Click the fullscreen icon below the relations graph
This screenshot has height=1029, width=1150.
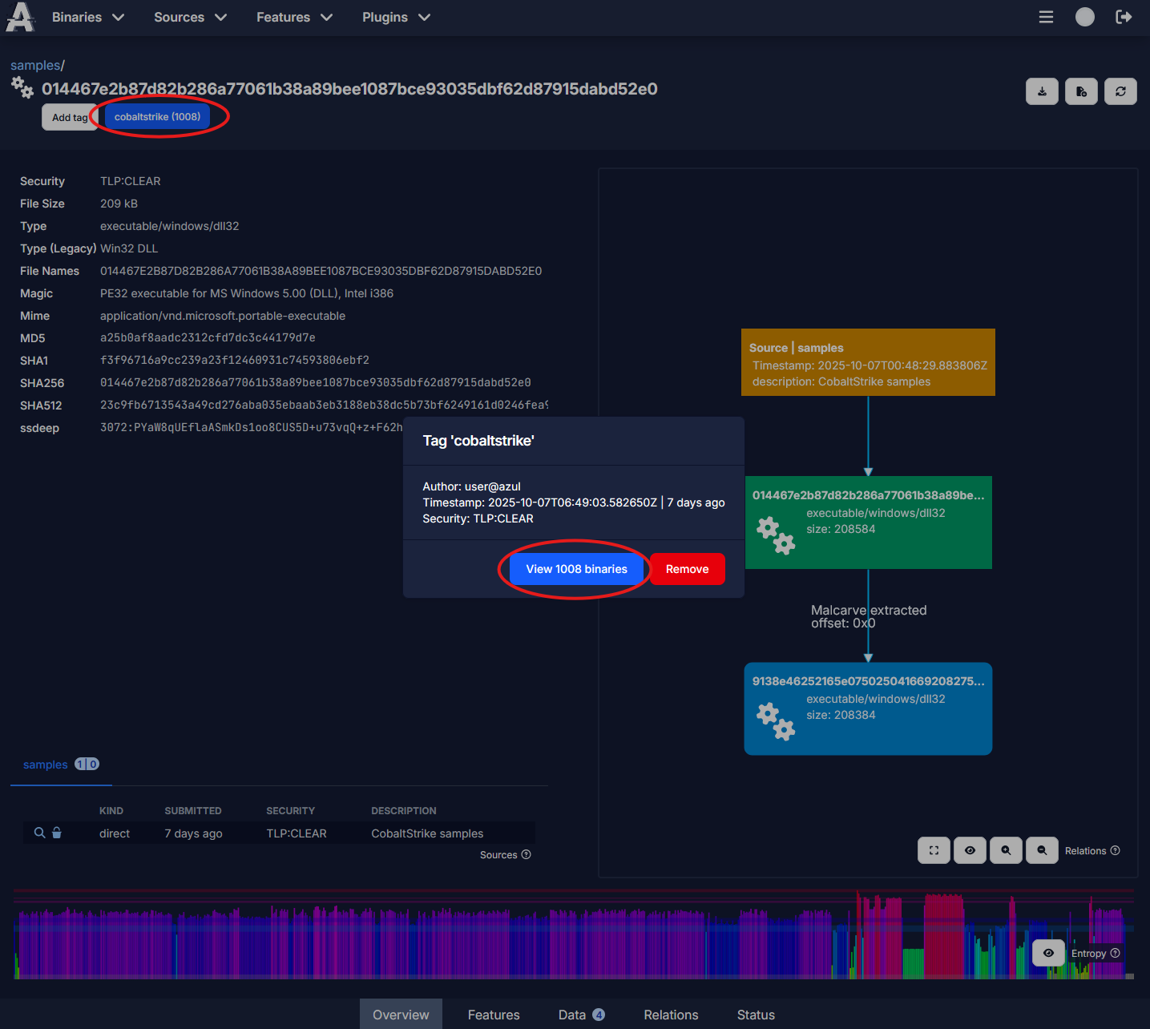[933, 850]
